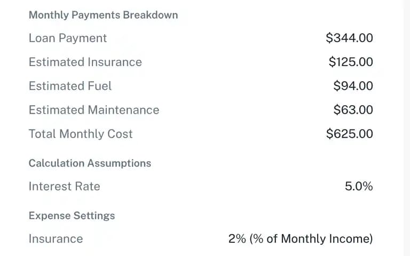Select the Estimated Insurance label
Viewport: 410px width, 256px height.
85,62
